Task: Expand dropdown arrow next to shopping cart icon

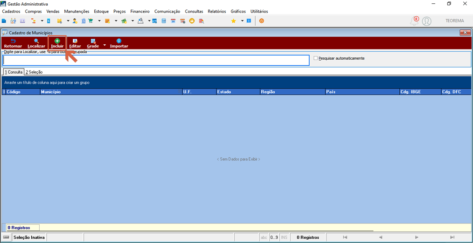Action: [99, 21]
